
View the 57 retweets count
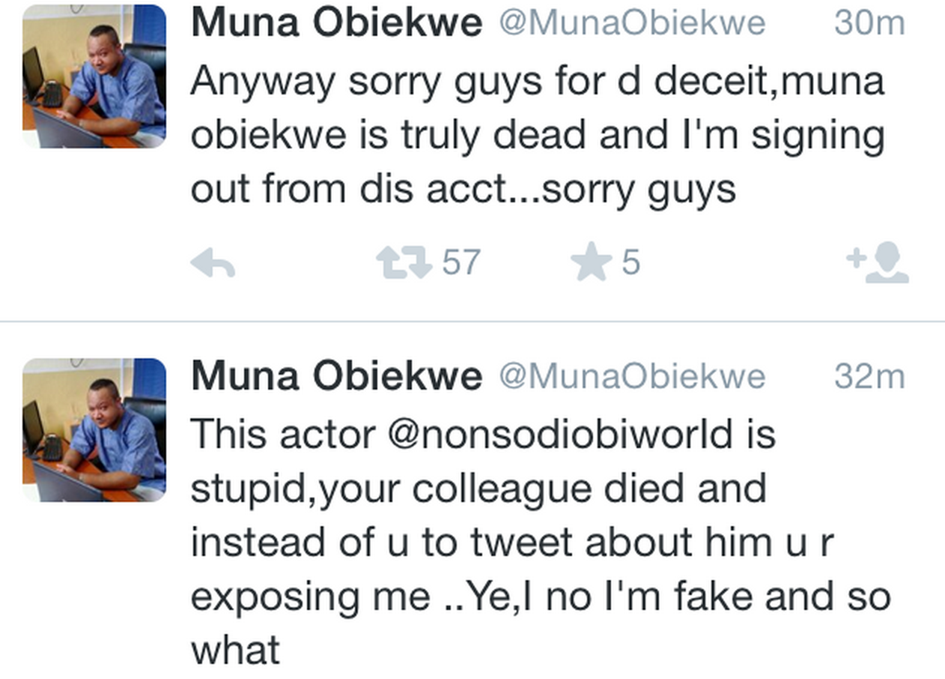460,264
